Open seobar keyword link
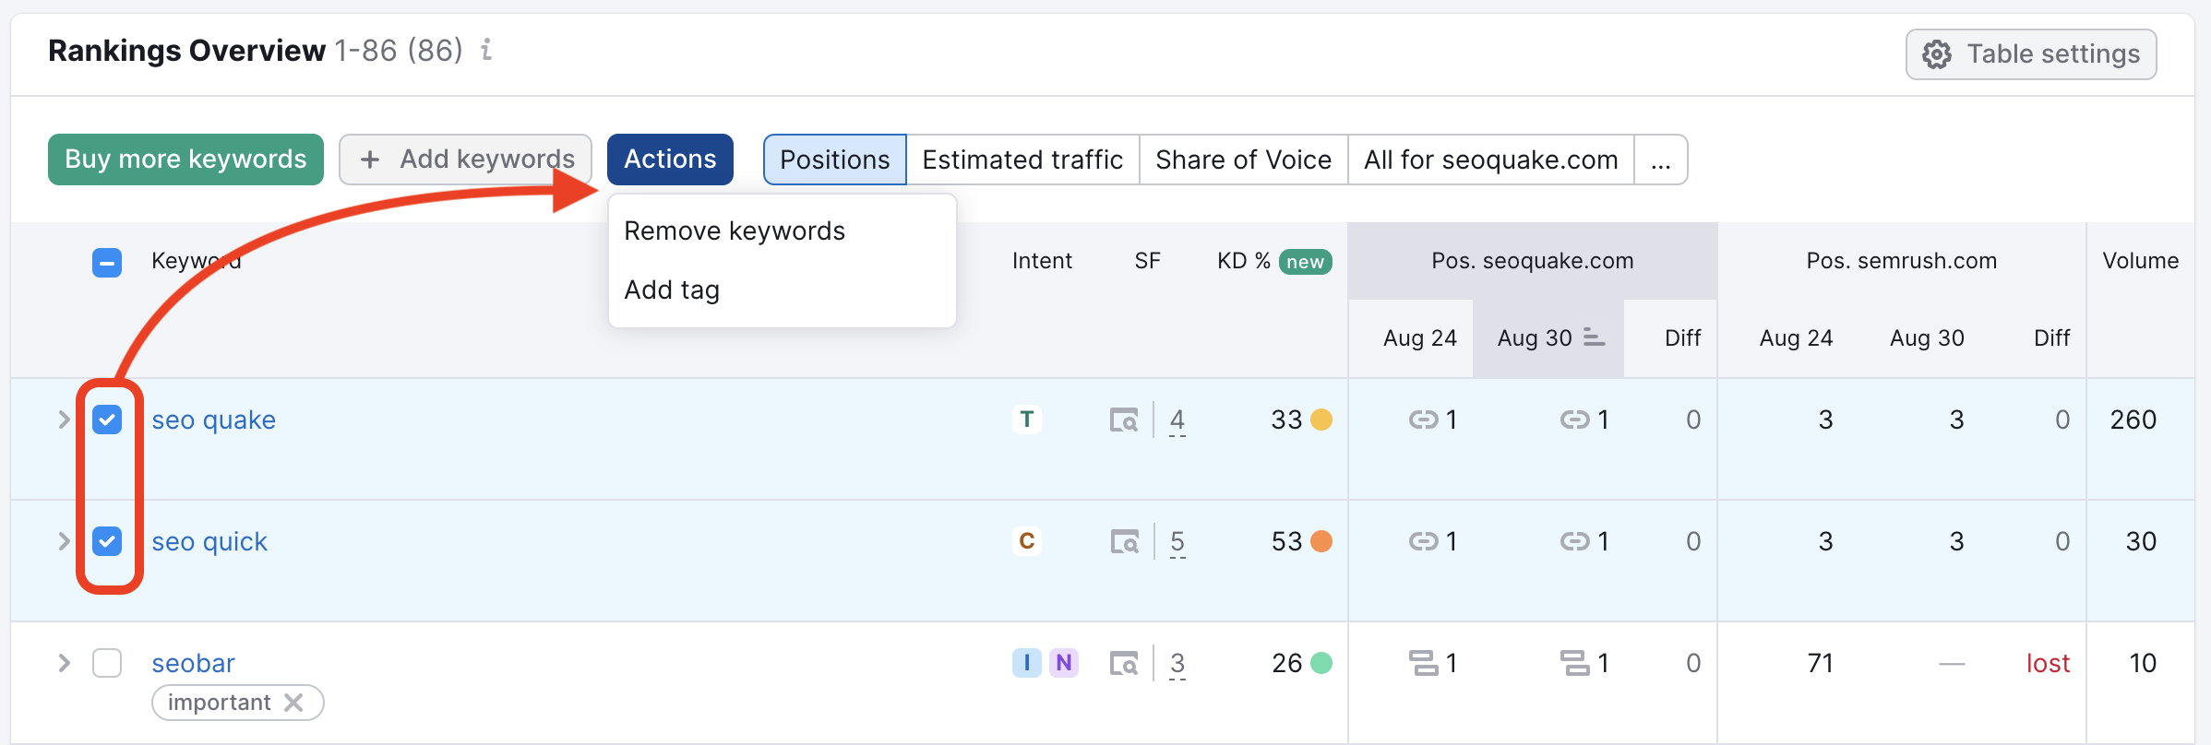The image size is (2211, 745). 193,663
